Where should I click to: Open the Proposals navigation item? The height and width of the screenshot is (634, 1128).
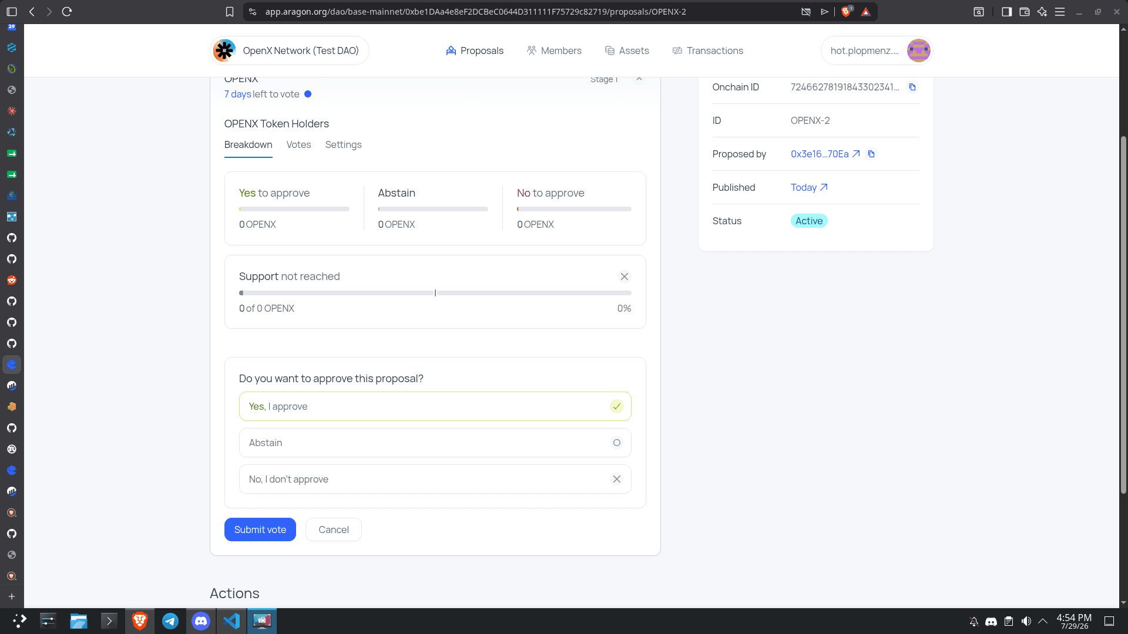pos(475,50)
